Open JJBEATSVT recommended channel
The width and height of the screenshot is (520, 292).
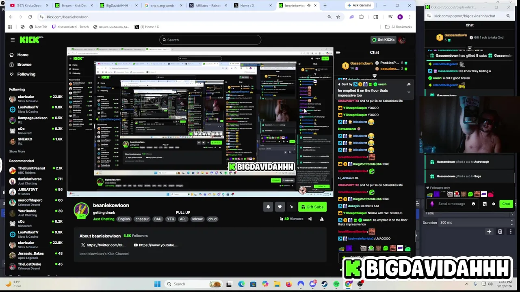pyautogui.click(x=36, y=191)
